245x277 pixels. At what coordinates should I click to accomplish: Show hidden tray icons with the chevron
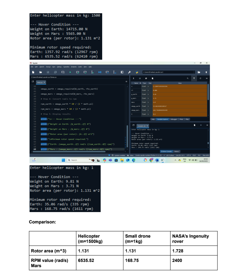(175, 160)
